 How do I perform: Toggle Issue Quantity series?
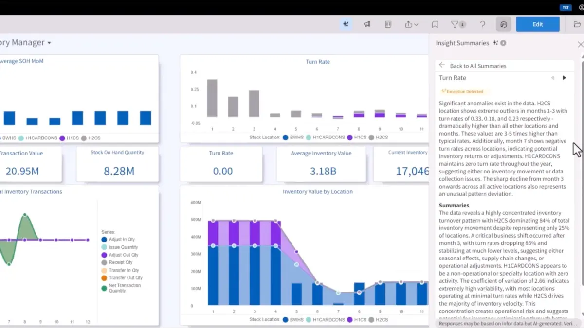120,247
